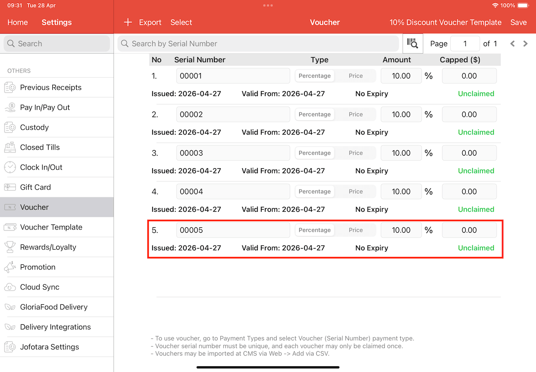
Task: Edit amount field for voucher 00002
Action: (x=401, y=114)
